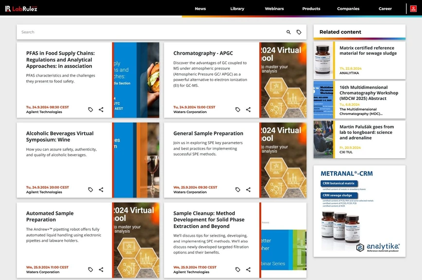
Task: Click date Tu, 24.9.2024 08:30 CEST
Action: tap(47, 107)
